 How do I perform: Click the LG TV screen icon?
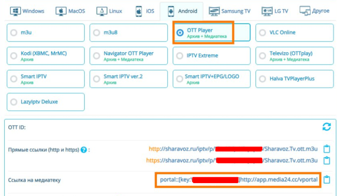pyautogui.click(x=267, y=11)
